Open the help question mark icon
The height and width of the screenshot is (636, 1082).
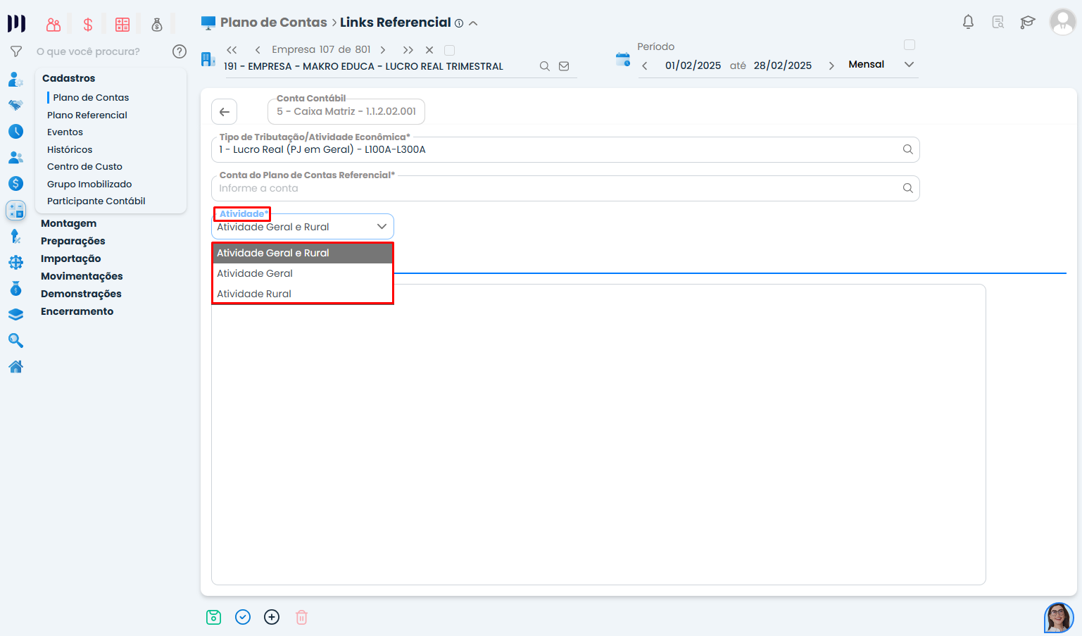click(180, 51)
